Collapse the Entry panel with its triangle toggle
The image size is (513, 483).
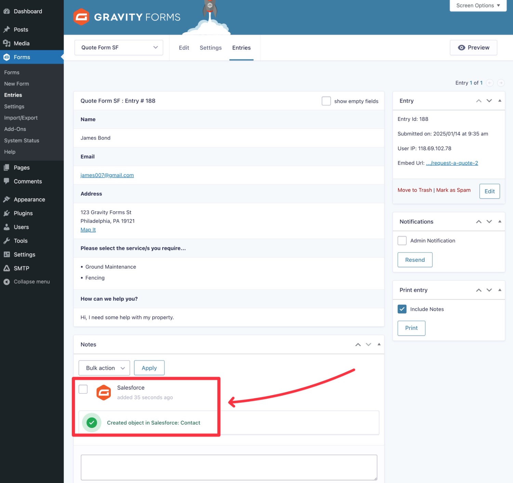(500, 100)
